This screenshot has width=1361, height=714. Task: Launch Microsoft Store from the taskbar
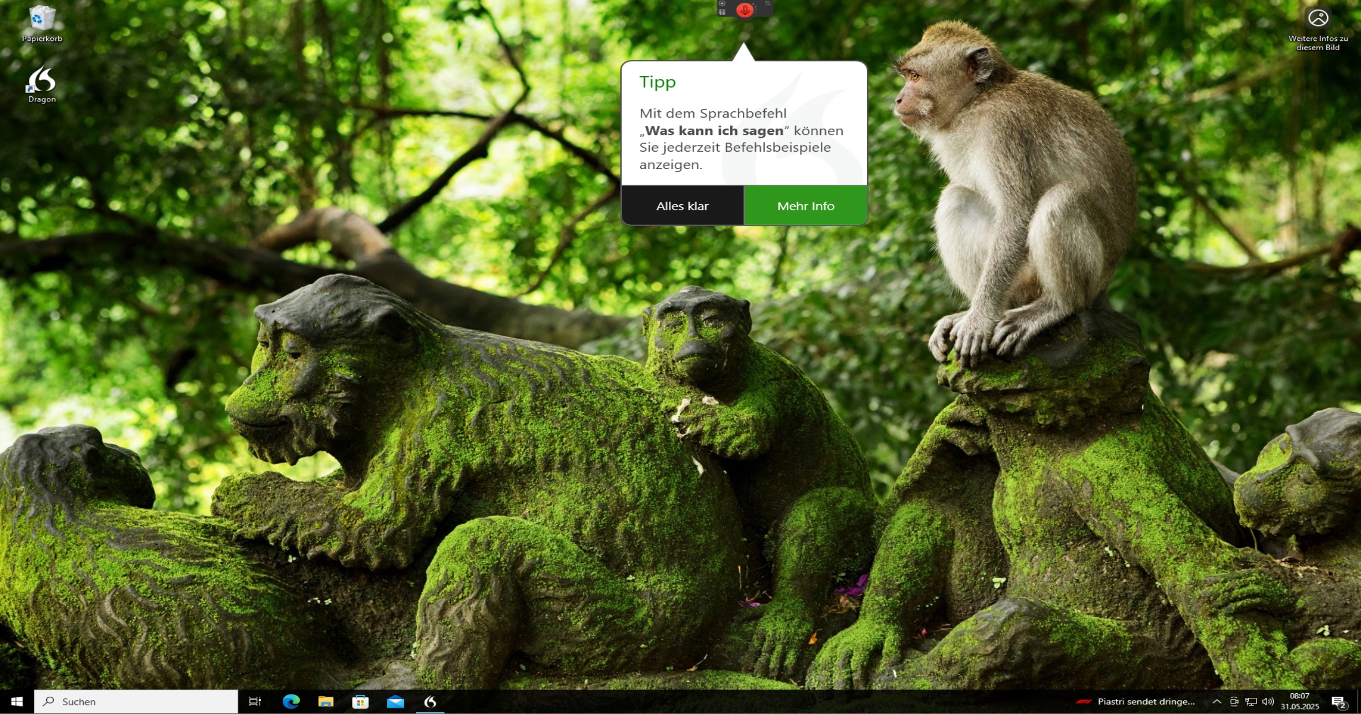pyautogui.click(x=361, y=701)
